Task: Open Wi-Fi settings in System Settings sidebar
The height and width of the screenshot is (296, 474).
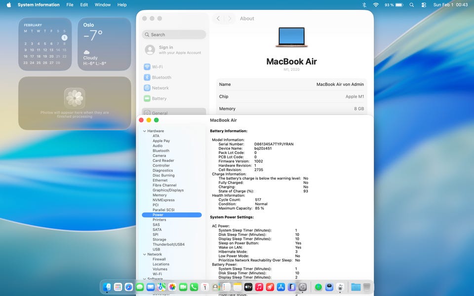Action: click(157, 67)
